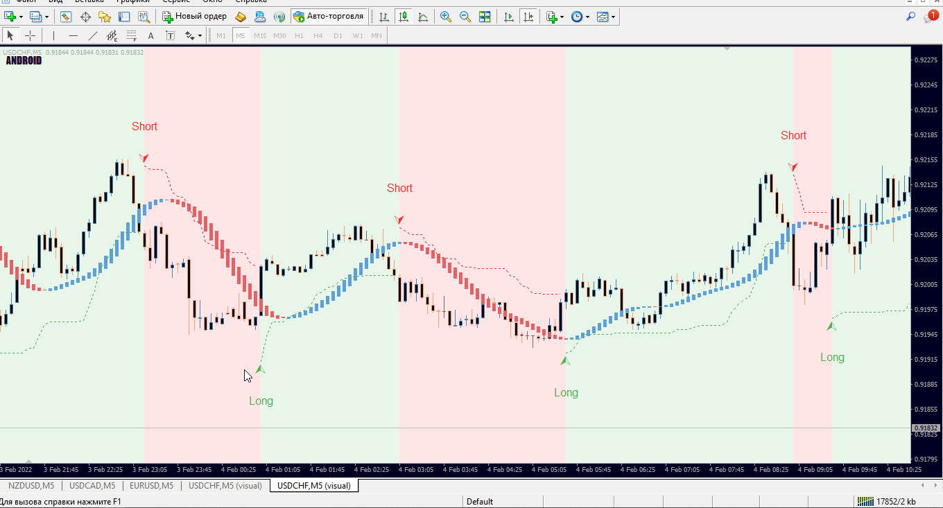The width and height of the screenshot is (943, 508).
Task: Select the crosshair tool
Action: coord(31,35)
